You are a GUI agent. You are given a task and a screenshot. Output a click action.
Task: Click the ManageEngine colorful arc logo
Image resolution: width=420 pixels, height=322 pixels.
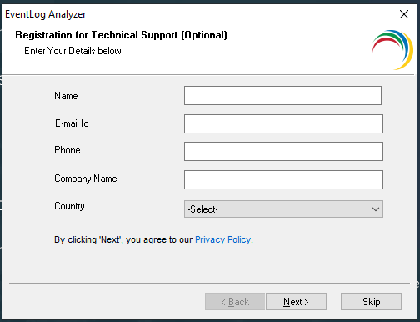[392, 50]
